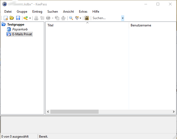The width and height of the screenshot is (177, 139).
Task: Open the Eintrag menu
Action: click(x=37, y=12)
